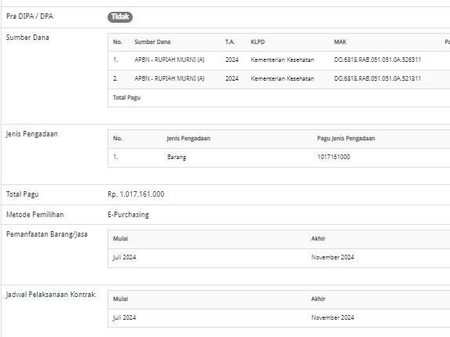This screenshot has height=337, width=450.
Task: Click the MAK column header
Action: (x=340, y=42)
